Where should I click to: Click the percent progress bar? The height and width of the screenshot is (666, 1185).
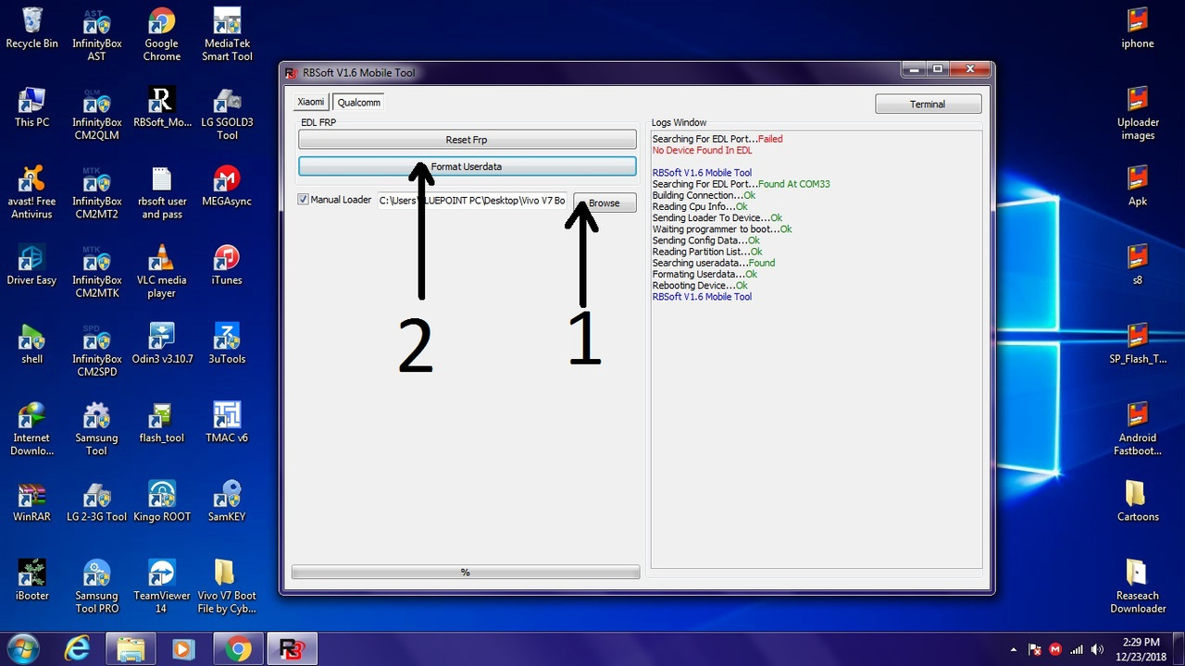[466, 573]
